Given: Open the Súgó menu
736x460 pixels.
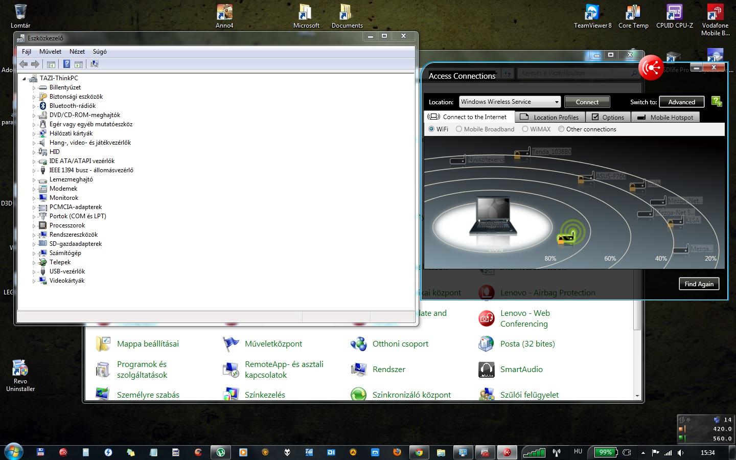Looking at the screenshot, I should [100, 52].
